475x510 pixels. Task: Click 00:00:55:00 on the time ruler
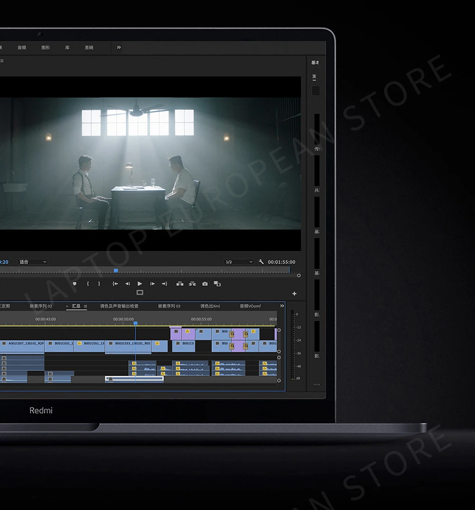click(201, 319)
